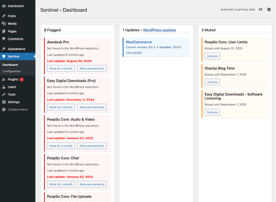Click the Dashboard gauge icon in sidebar
Screen dimensions: 276x202
point(4,6)
